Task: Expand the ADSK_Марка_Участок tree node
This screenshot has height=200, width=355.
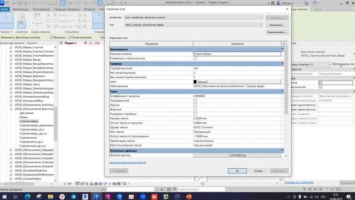Action: click(11, 47)
